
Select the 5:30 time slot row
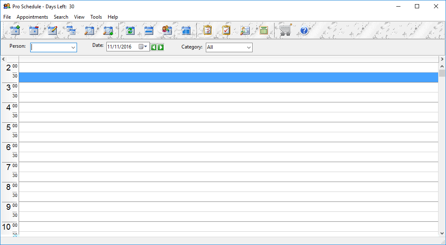pyautogui.click(x=229, y=137)
